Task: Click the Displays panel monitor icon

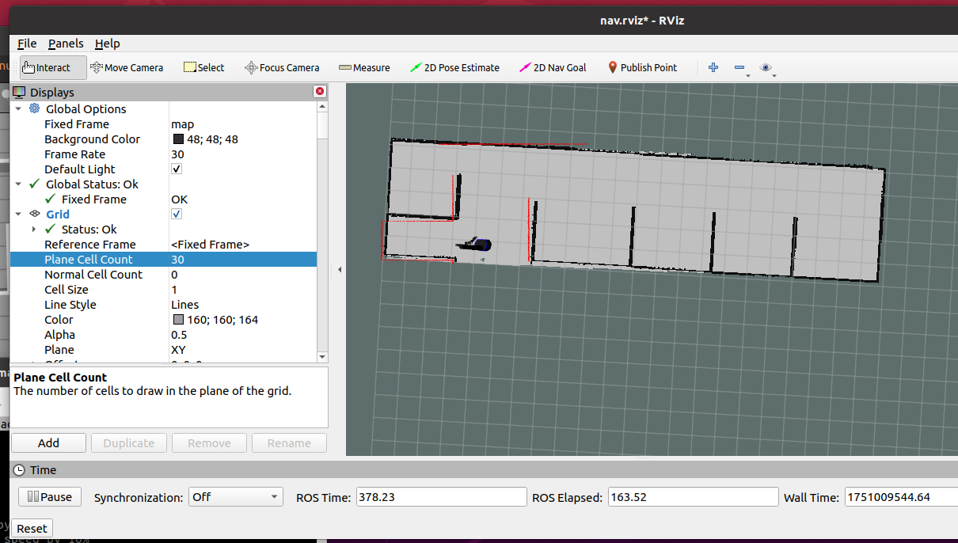Action: 20,93
